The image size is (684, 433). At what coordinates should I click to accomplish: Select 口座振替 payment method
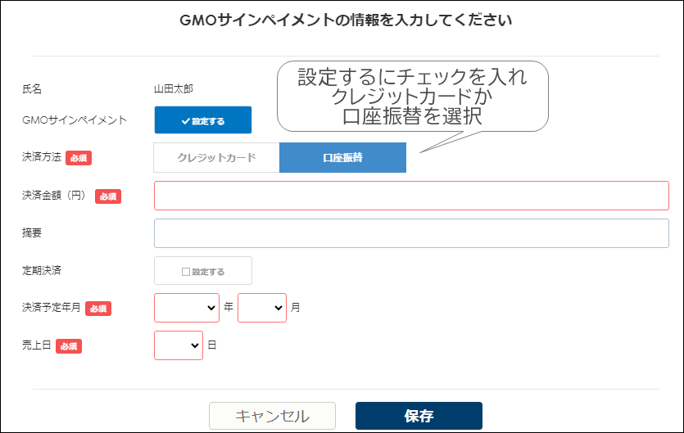point(343,157)
